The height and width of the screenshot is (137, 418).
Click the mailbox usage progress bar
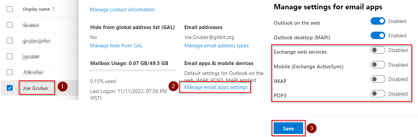[133, 70]
